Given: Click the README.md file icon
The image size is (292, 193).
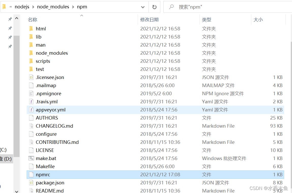Looking at the screenshot, I should 31,190.
